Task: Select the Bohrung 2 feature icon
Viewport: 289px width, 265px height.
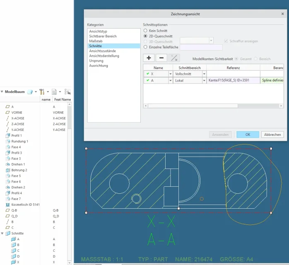Action: coord(8,170)
